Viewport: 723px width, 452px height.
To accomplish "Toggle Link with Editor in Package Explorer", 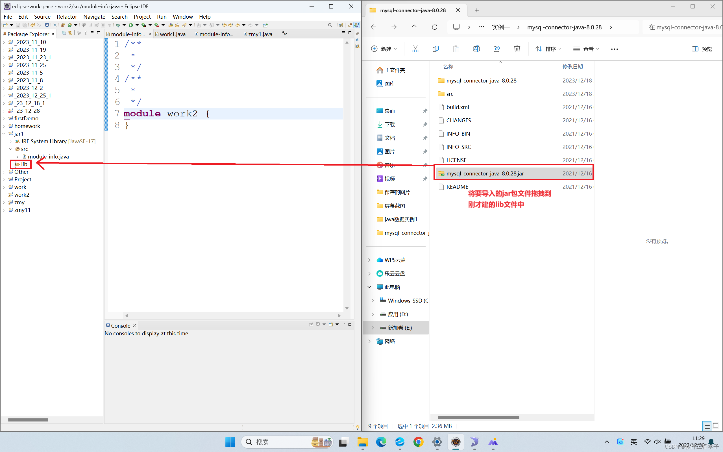I will point(71,33).
